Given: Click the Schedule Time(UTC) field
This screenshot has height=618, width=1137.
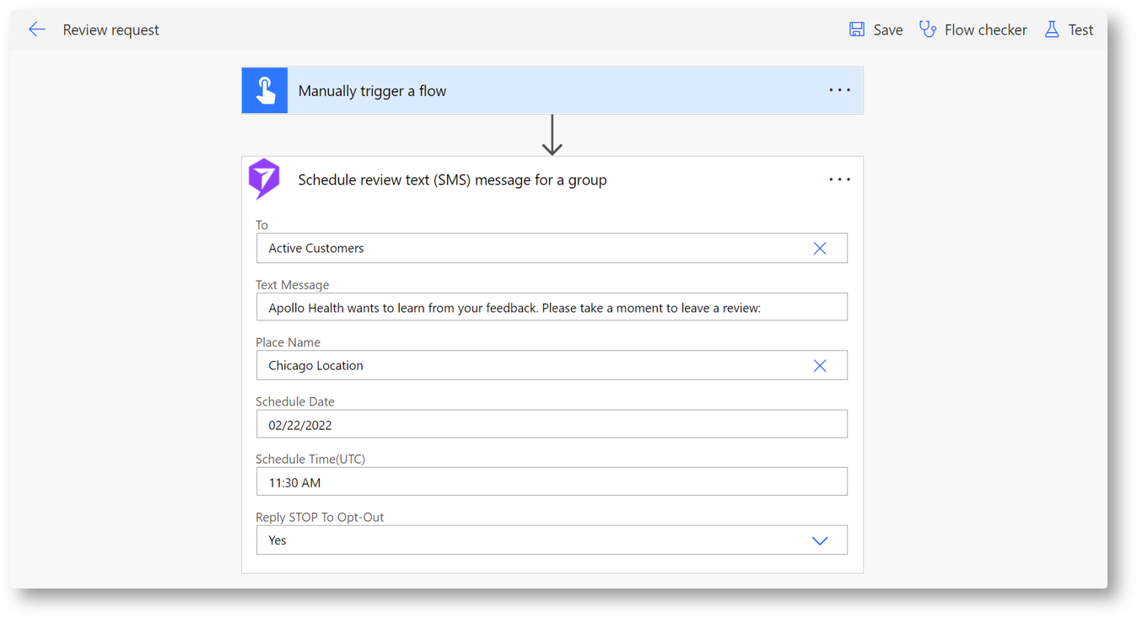Looking at the screenshot, I should 552,482.
